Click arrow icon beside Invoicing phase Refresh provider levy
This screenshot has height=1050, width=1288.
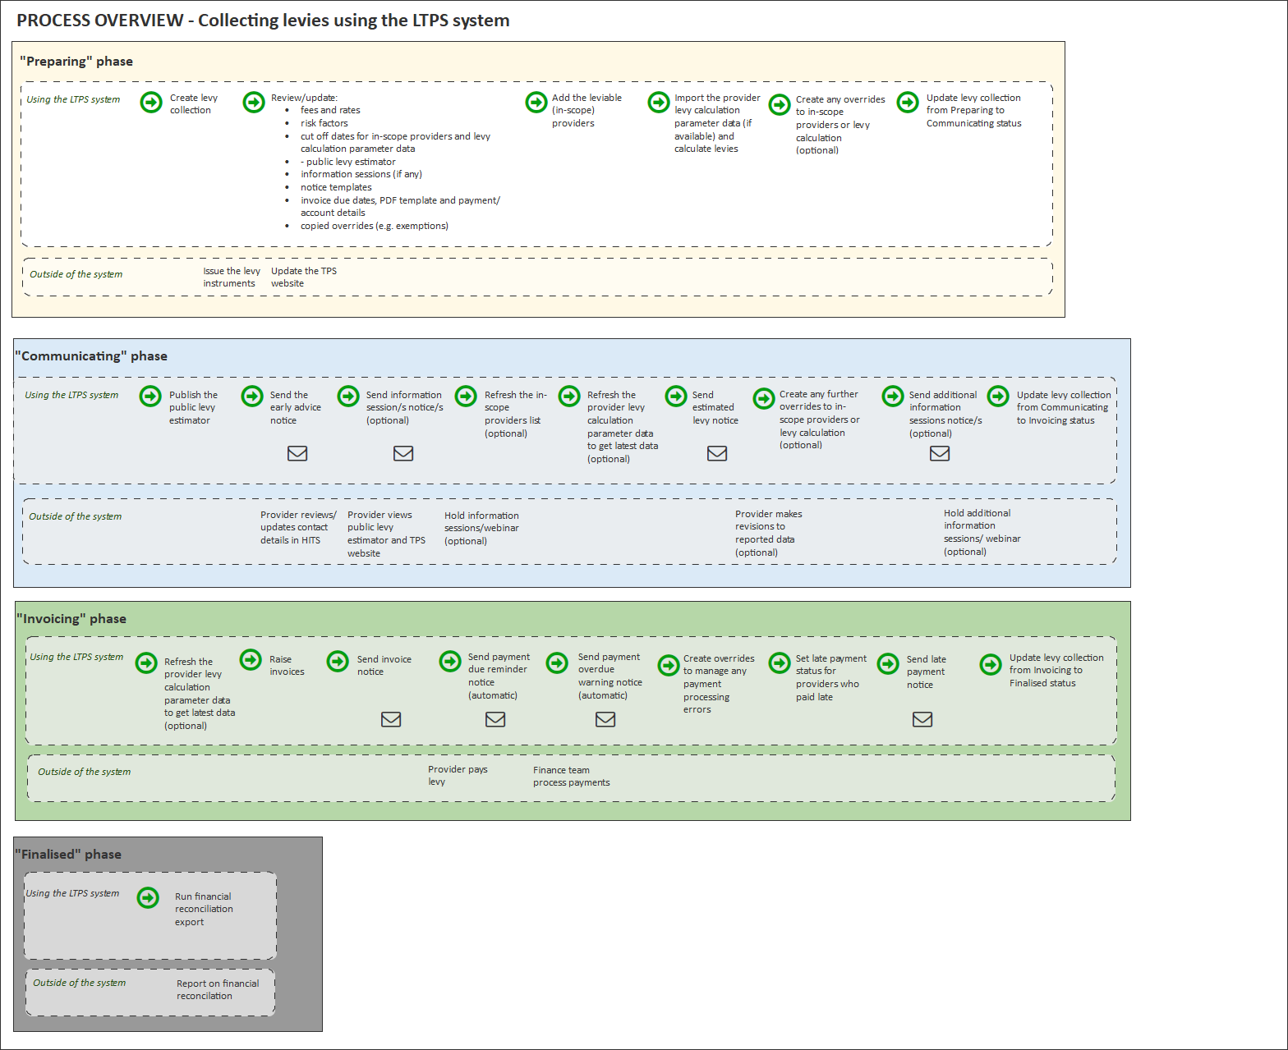pos(146,663)
